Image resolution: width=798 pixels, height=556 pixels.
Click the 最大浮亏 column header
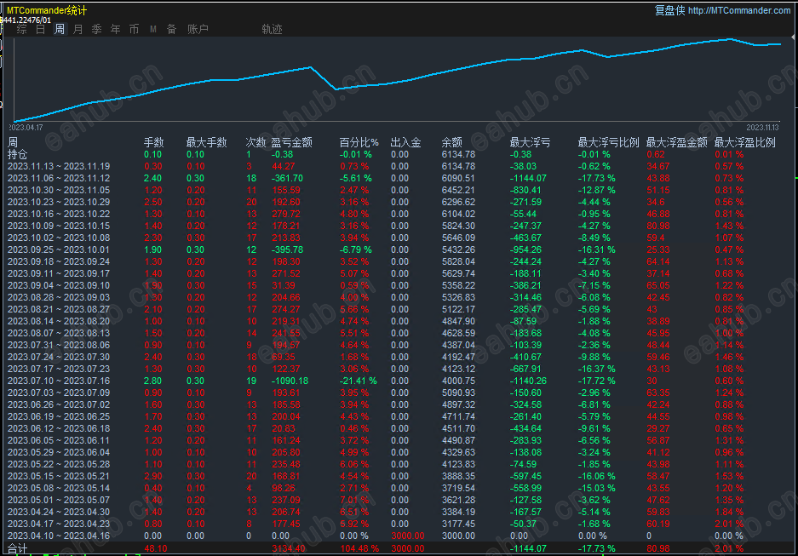coord(530,142)
